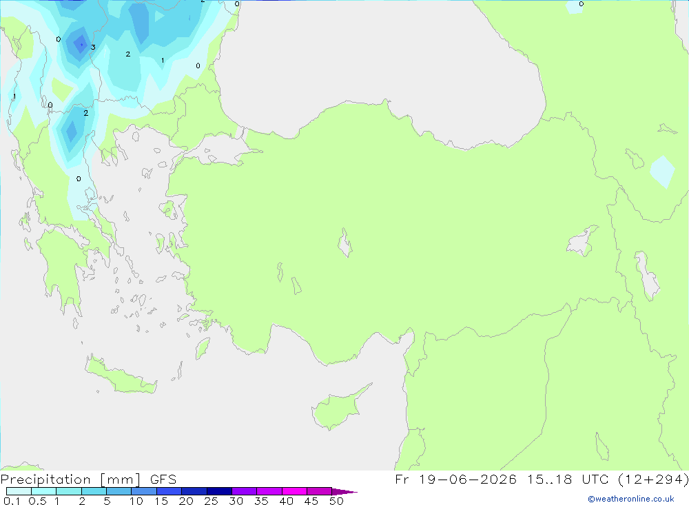689x505 pixels.
Task: Click the 25–30 mm navy legend swatch
Action: click(x=219, y=491)
